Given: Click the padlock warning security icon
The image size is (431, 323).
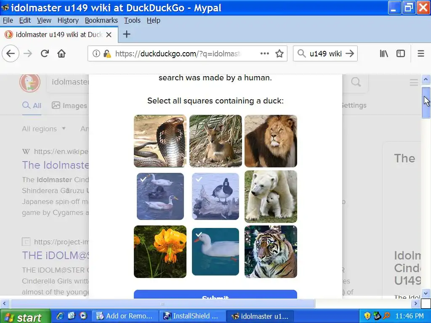Looking at the screenshot, I should tap(107, 54).
